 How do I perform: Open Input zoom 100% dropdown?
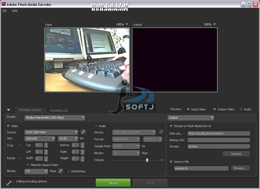tap(122, 24)
